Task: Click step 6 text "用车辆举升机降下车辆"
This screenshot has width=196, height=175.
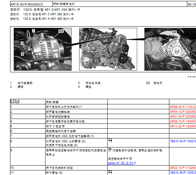Action: [x=61, y=131]
